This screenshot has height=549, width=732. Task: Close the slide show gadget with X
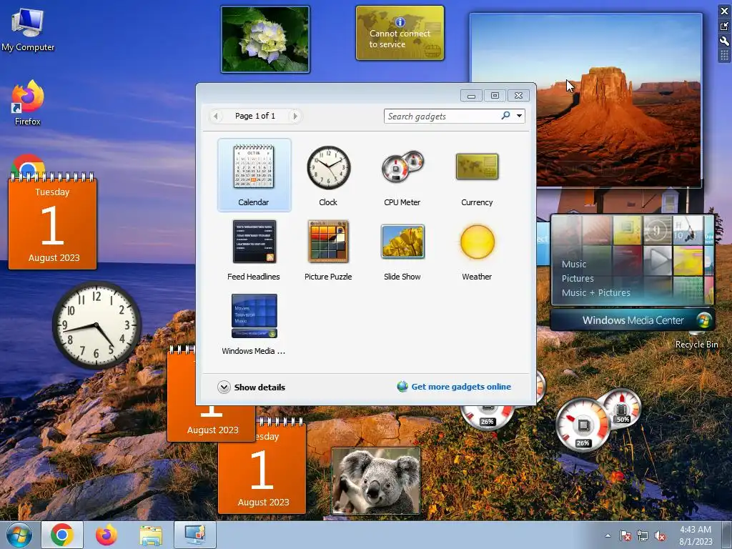pyautogui.click(x=724, y=11)
